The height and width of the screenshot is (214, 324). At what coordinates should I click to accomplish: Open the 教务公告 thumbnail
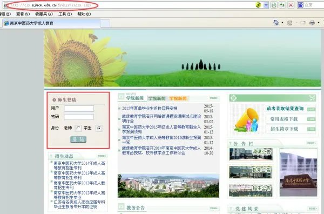coord(251,172)
